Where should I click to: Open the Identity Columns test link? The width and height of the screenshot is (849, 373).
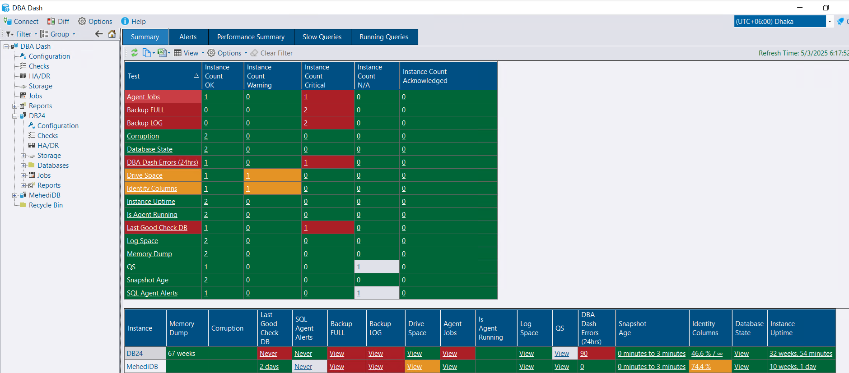click(x=152, y=188)
